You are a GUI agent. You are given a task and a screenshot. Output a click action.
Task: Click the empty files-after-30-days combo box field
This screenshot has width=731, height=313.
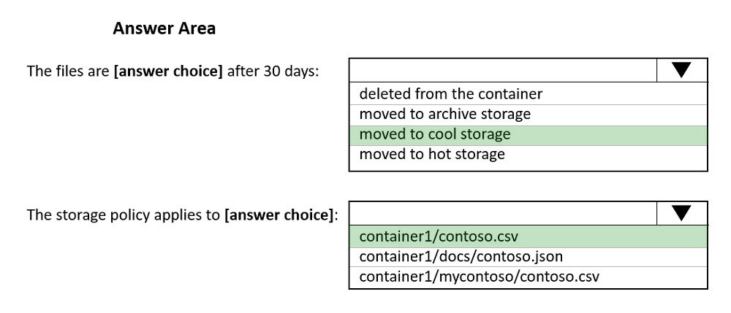[503, 70]
